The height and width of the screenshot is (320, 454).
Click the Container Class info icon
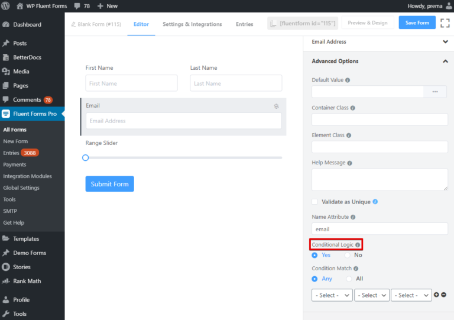click(353, 108)
